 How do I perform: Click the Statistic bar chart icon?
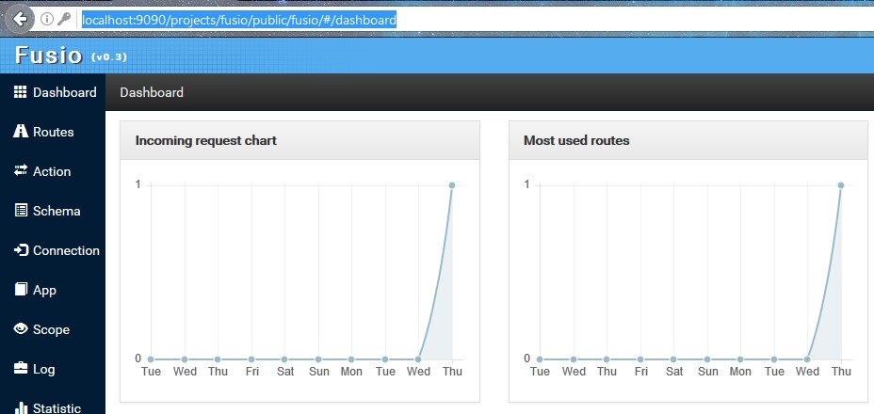pos(21,407)
